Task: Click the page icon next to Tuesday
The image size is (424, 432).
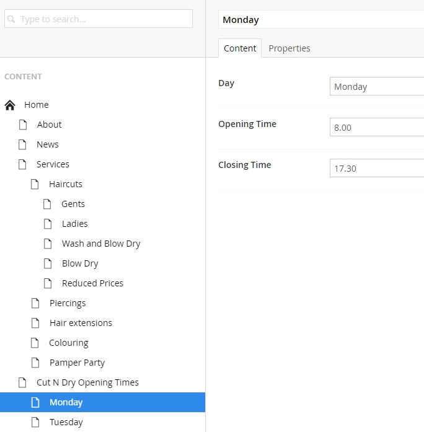Action: [35, 422]
